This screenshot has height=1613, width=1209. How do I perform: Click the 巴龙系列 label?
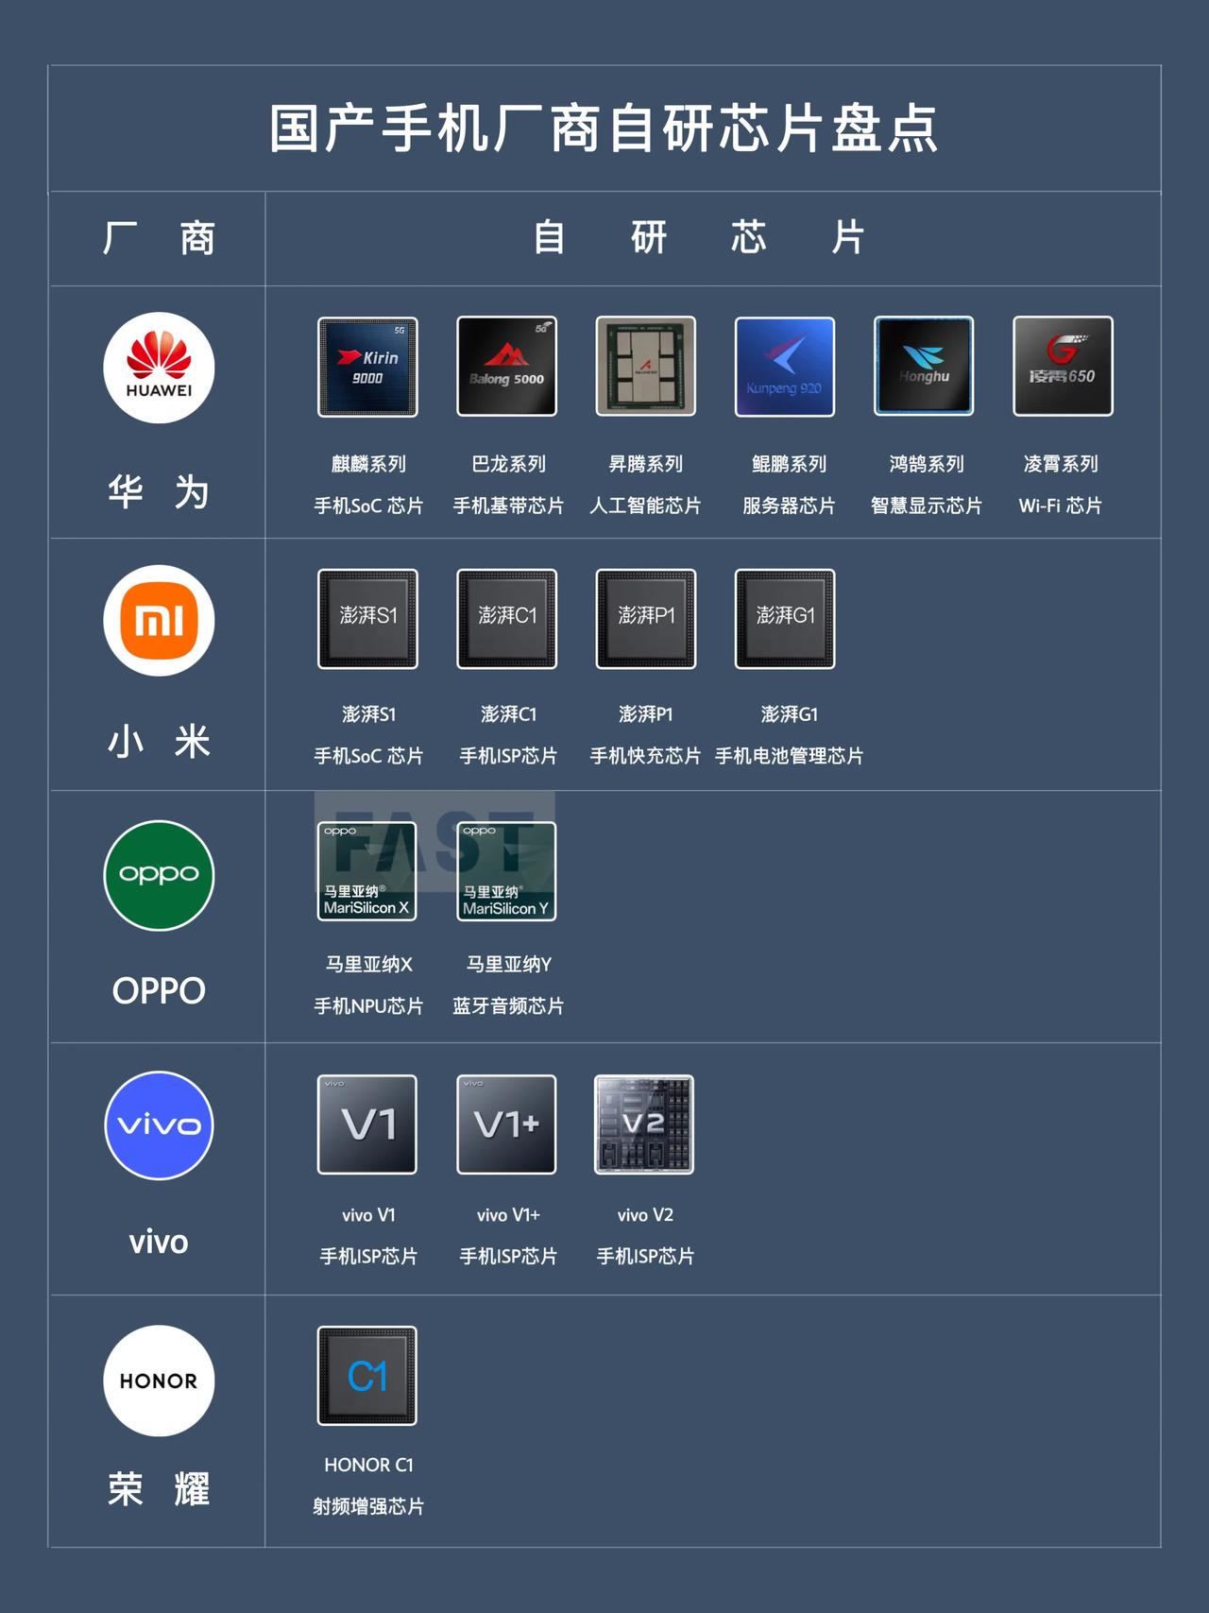508,464
